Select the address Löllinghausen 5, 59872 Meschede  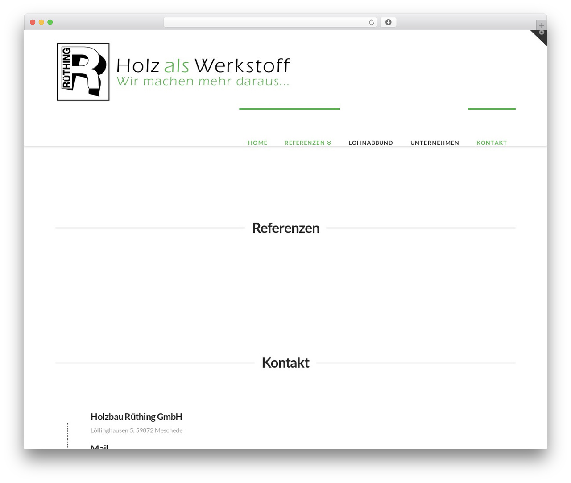tap(137, 430)
